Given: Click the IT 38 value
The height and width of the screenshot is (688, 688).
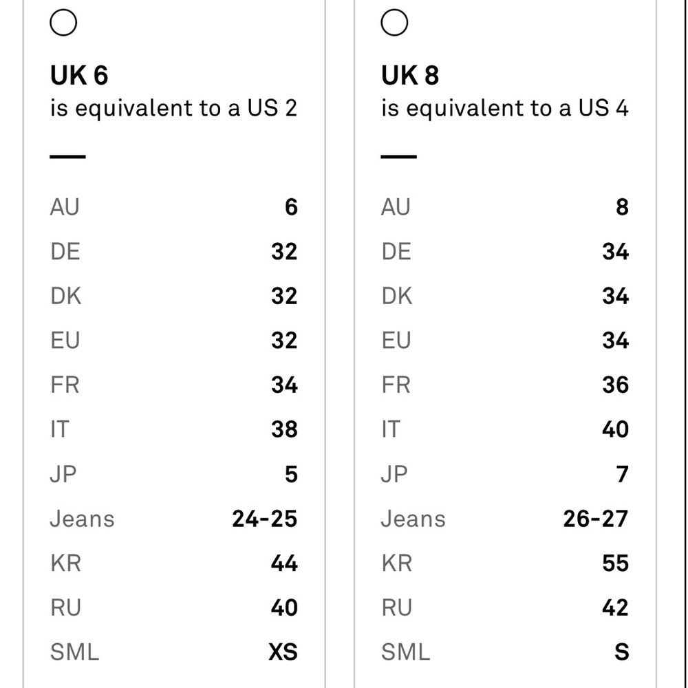Looking at the screenshot, I should tap(284, 429).
